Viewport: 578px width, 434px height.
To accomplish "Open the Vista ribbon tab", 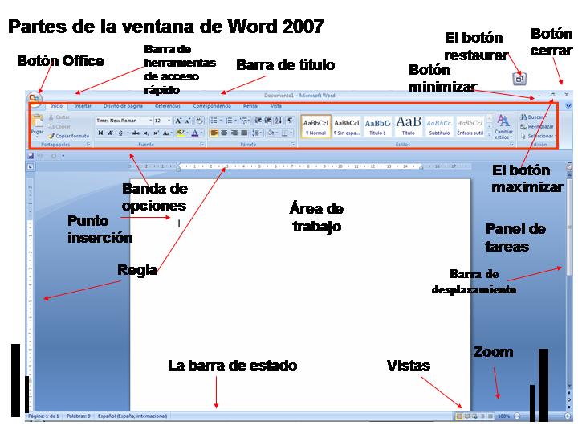I will pos(276,106).
